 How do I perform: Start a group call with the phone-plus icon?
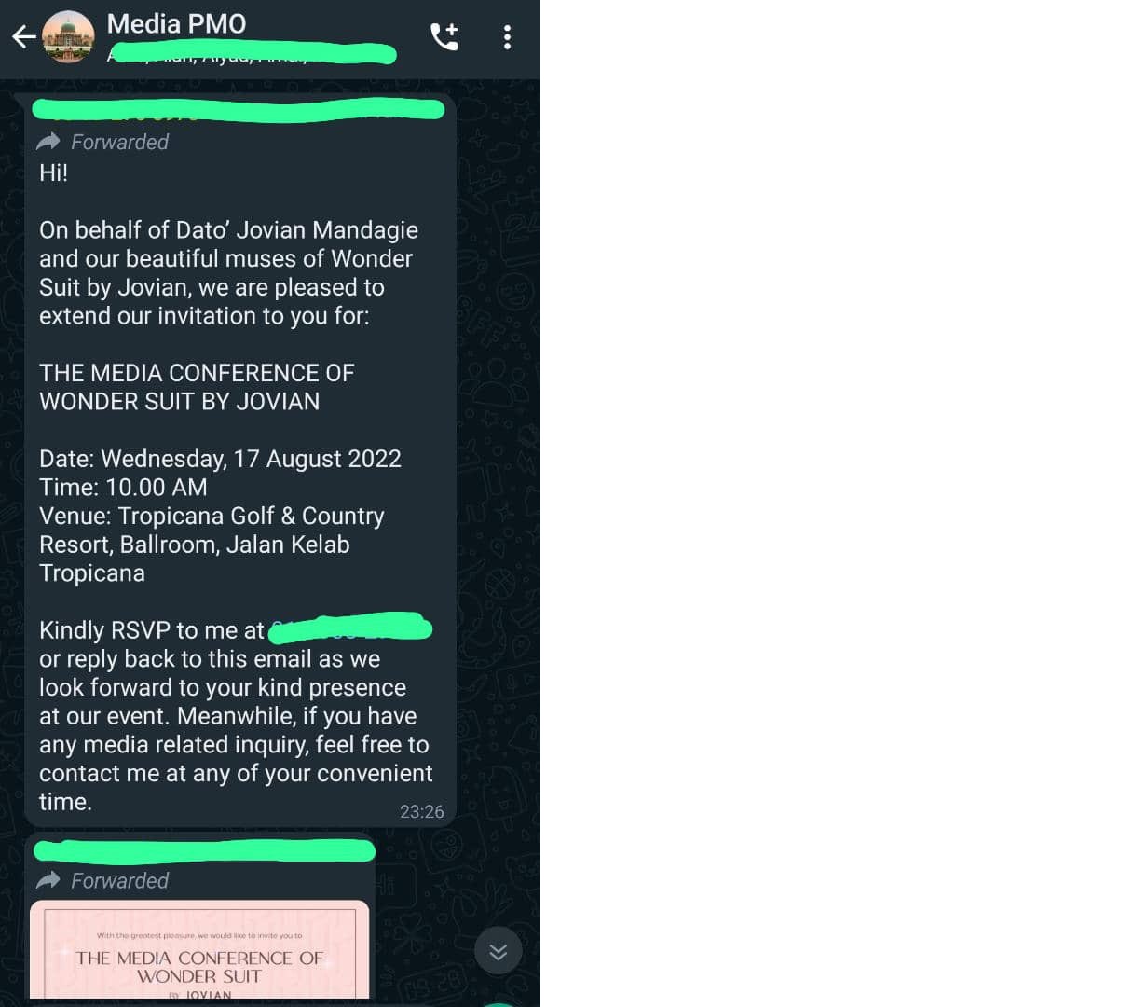click(x=444, y=36)
